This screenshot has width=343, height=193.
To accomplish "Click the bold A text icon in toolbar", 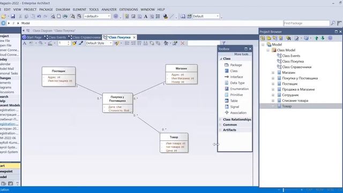I will point(146,16).
